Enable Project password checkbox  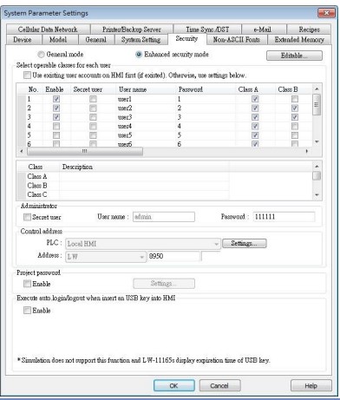pos(27,284)
